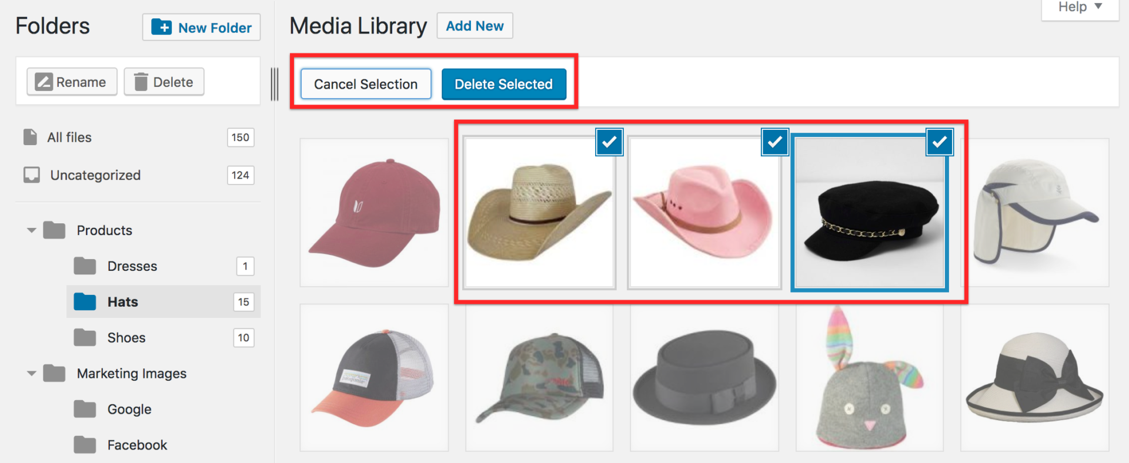1129x463 pixels.
Task: Uncheck the straw cowboy hat checkbox
Action: 609,142
